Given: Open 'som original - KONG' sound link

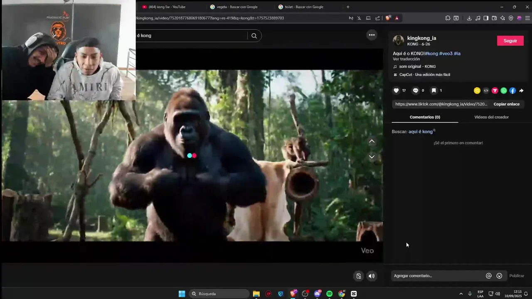Looking at the screenshot, I should click(x=417, y=66).
